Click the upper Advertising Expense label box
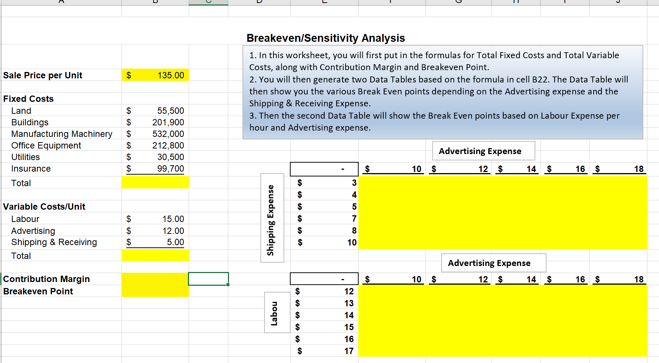659x363 pixels. [483, 151]
